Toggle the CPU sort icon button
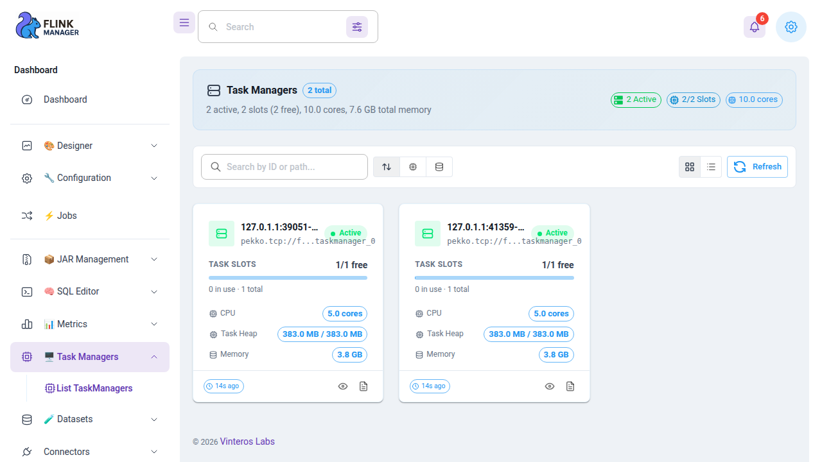822x462 pixels. (x=413, y=167)
